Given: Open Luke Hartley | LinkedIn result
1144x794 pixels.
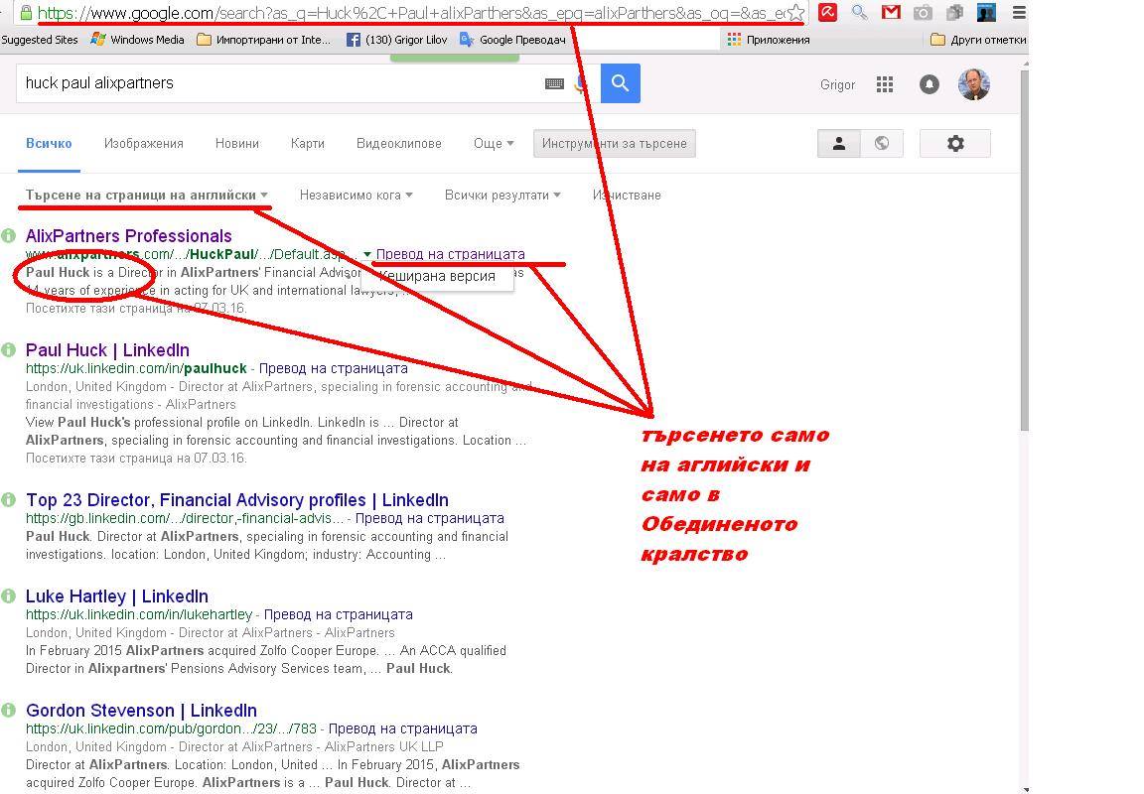Looking at the screenshot, I should pos(117,596).
